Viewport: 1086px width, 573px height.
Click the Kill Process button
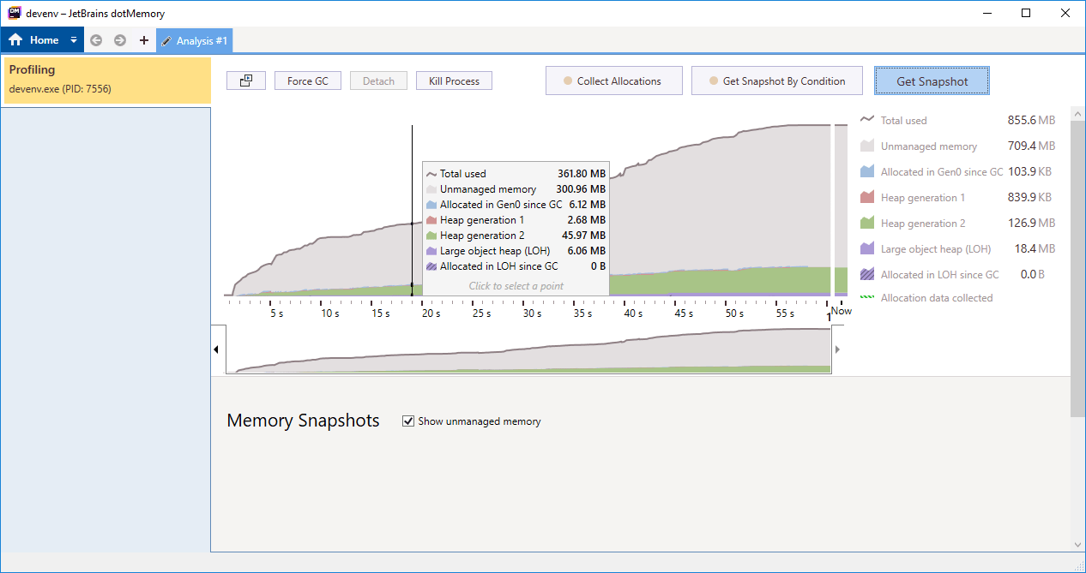point(455,81)
